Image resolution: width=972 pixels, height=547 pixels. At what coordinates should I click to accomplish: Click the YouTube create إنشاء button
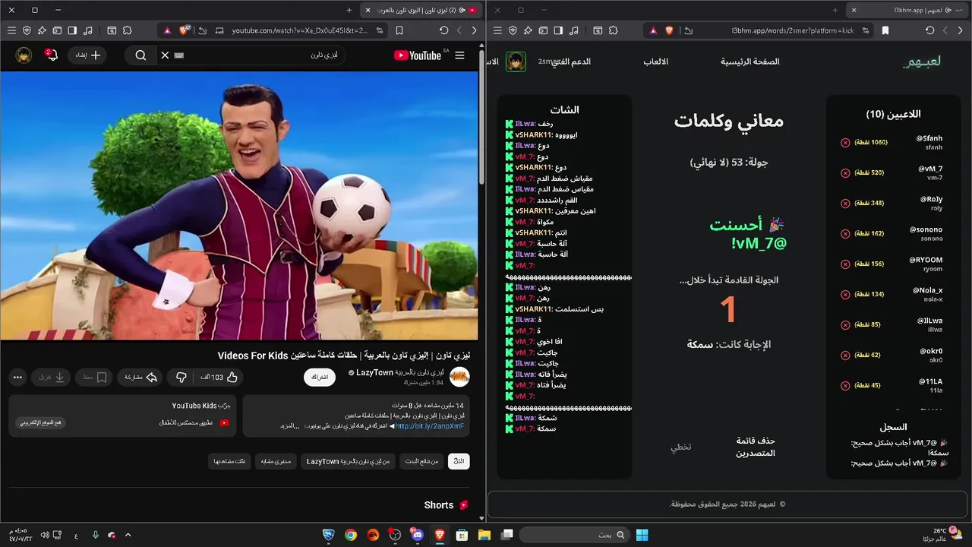88,55
